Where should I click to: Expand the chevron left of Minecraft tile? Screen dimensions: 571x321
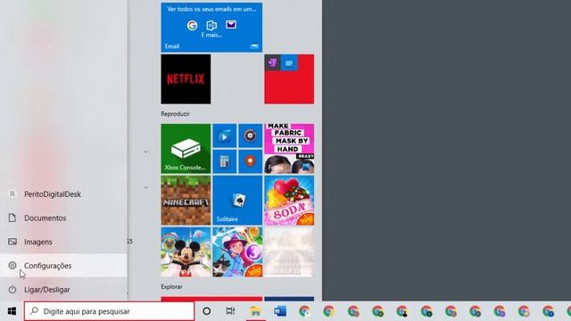[146, 188]
